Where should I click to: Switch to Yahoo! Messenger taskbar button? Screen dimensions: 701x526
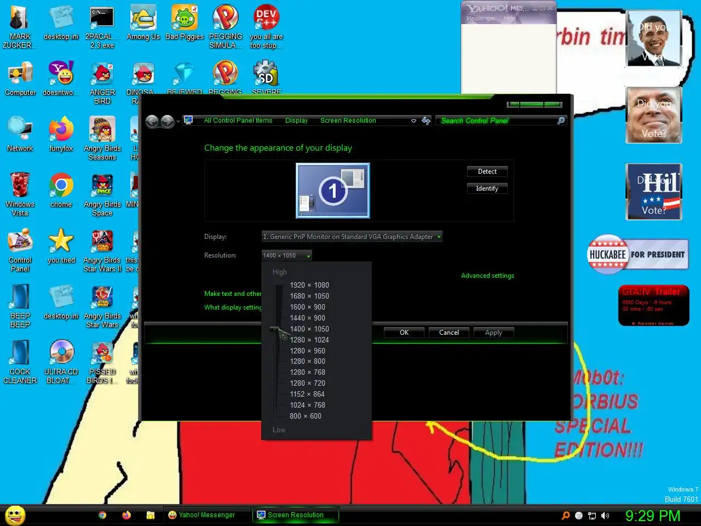(206, 515)
